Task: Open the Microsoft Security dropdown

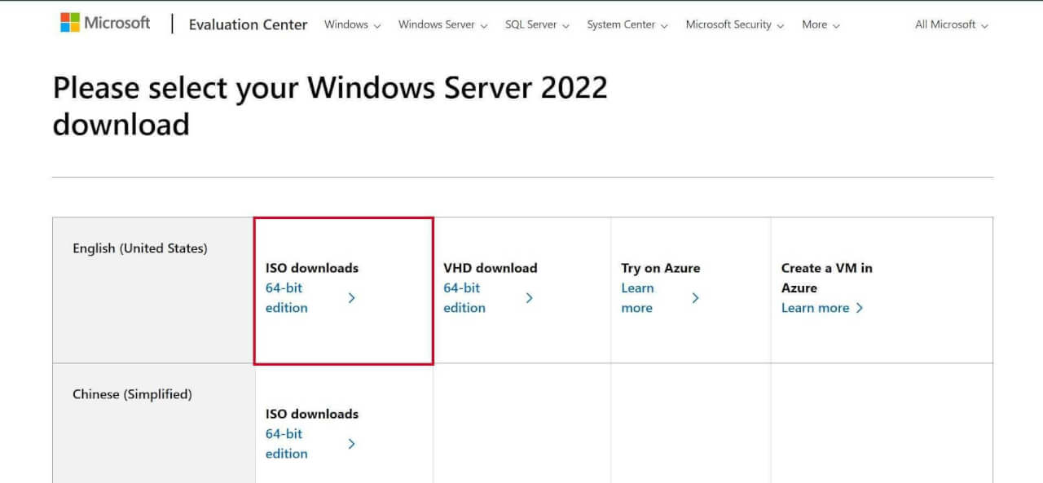Action: click(x=733, y=25)
